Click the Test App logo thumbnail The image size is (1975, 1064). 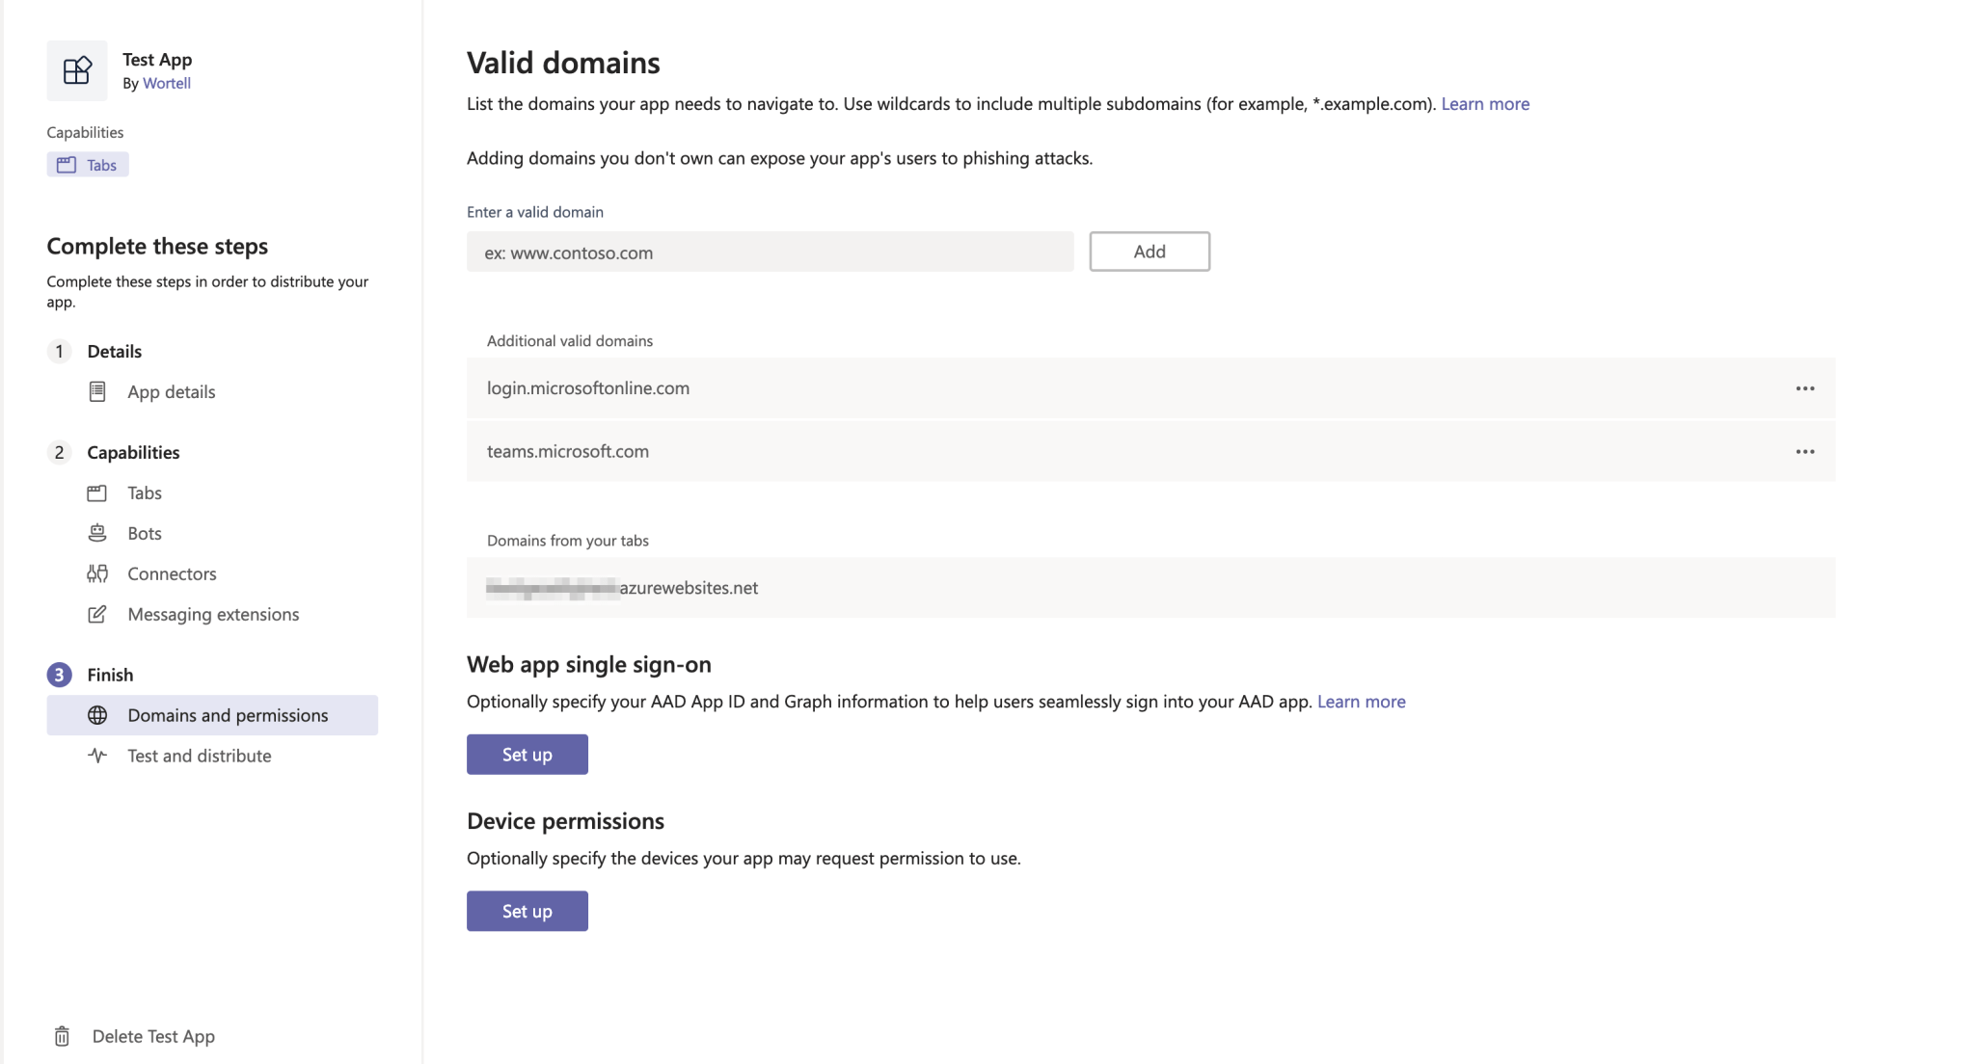(77, 70)
